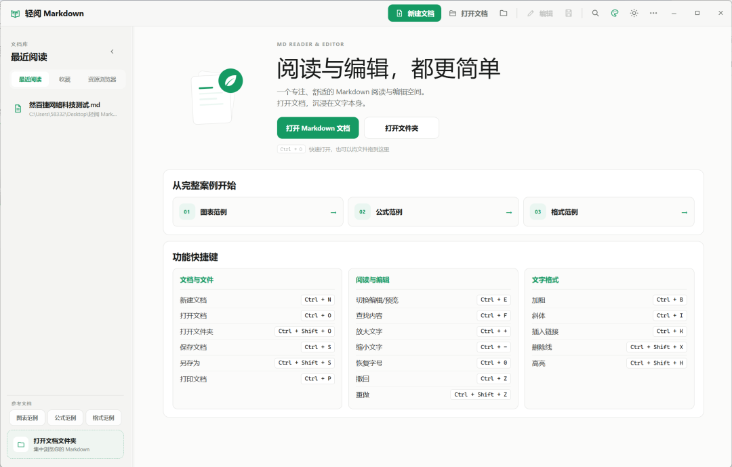Screen dimensions: 732x467
Task: Click 打开文档 in the top toolbar
Action: click(469, 14)
